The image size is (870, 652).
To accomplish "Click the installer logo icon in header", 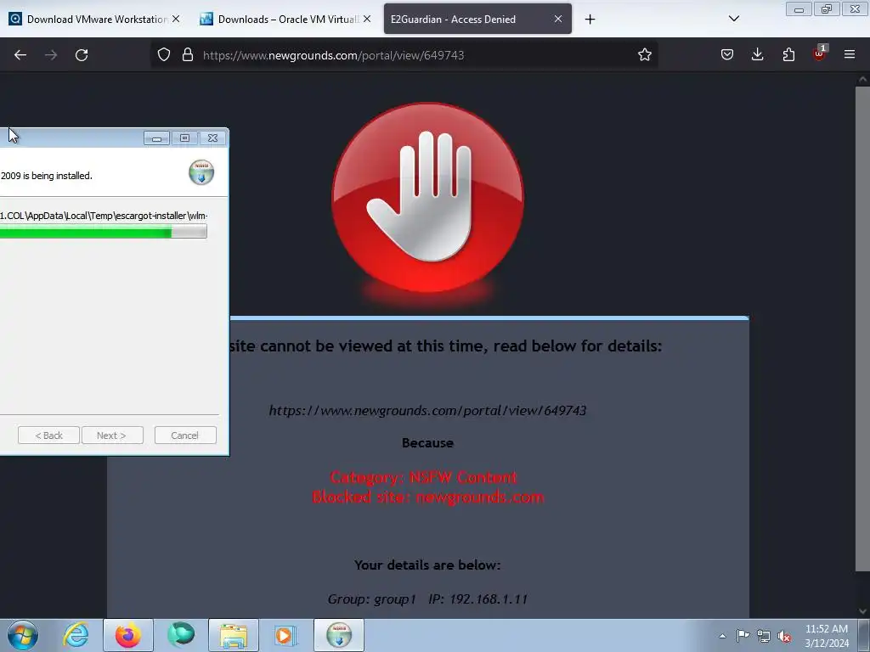I will 201,172.
